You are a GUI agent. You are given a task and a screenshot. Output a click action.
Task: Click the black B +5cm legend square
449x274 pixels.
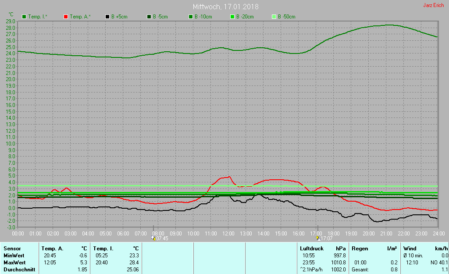(x=107, y=17)
